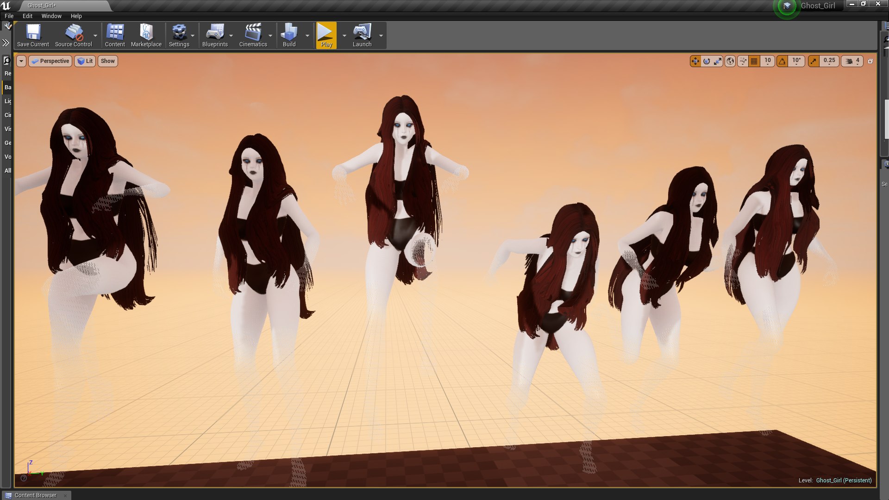Open Source Control from the toolbar

tap(74, 36)
